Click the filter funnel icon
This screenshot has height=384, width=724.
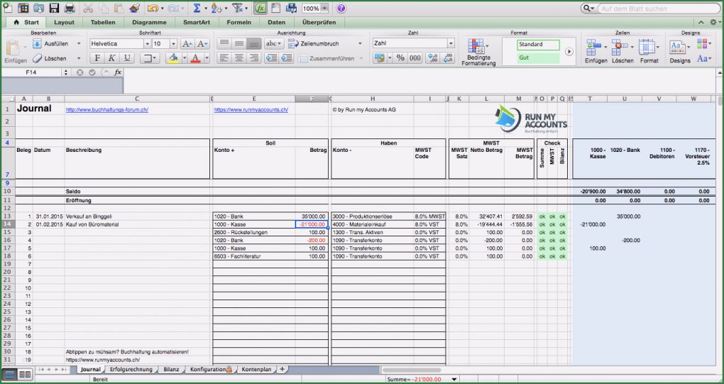click(x=237, y=8)
